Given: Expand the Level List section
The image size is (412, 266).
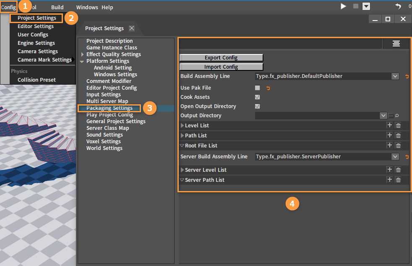Looking at the screenshot, I should point(182,125).
